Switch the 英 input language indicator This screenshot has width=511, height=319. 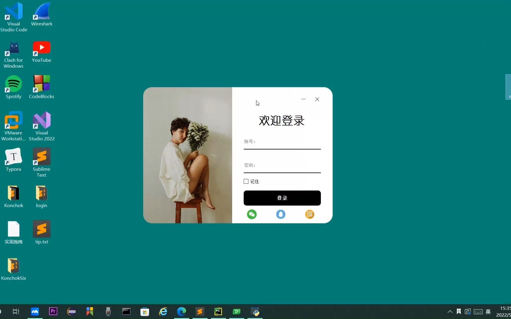point(488,312)
